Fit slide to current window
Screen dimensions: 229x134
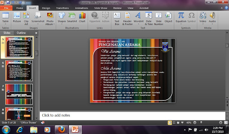(x=226, y=123)
